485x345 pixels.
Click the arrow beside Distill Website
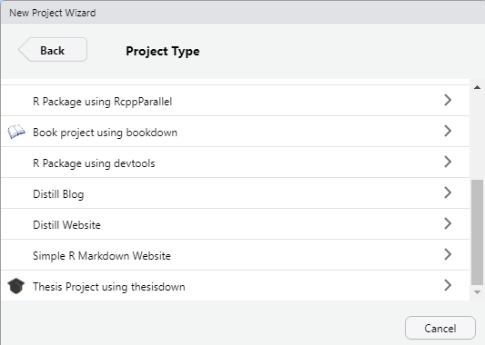coord(448,223)
